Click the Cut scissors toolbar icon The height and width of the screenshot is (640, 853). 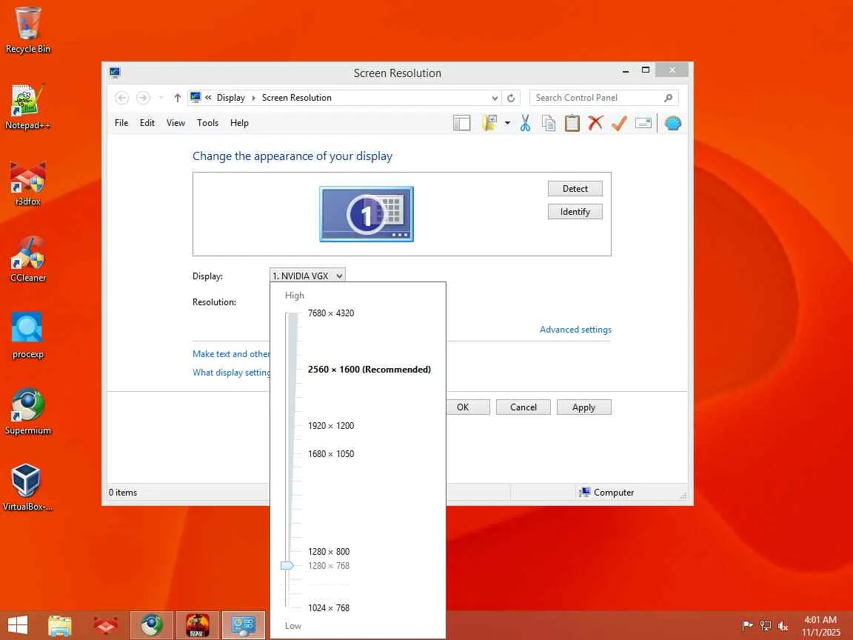pos(525,123)
